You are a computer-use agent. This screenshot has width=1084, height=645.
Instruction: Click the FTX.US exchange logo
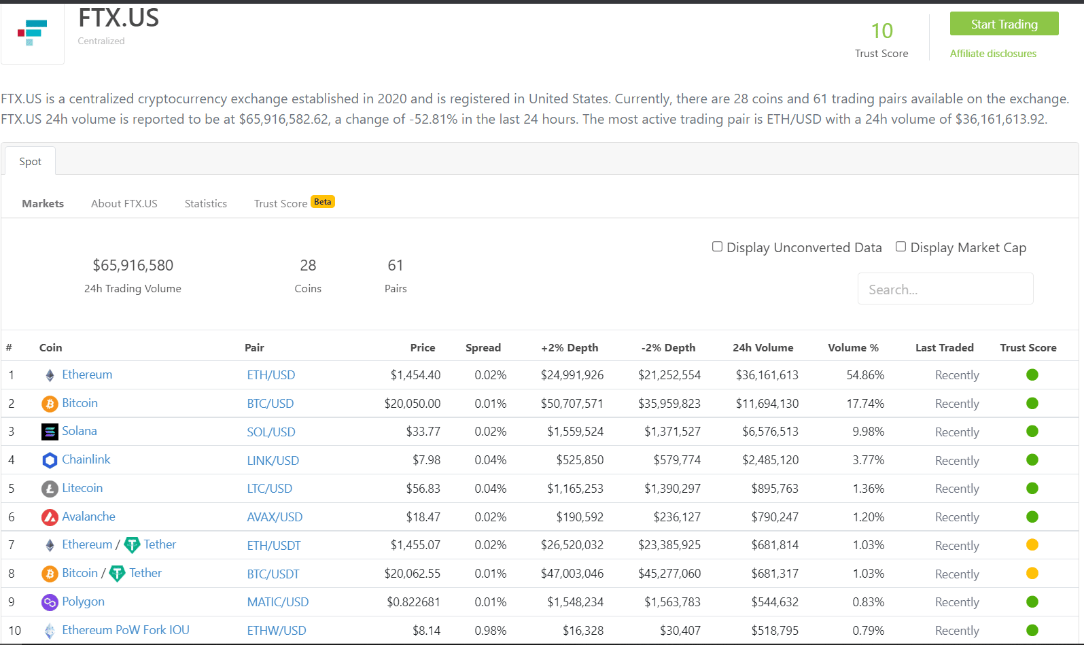click(x=32, y=33)
